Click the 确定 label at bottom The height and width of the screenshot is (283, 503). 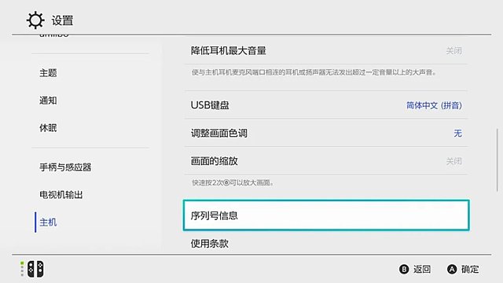point(470,269)
